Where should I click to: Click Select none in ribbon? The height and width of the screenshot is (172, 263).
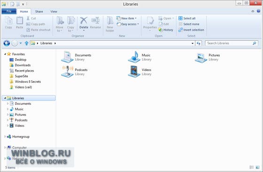point(189,24)
